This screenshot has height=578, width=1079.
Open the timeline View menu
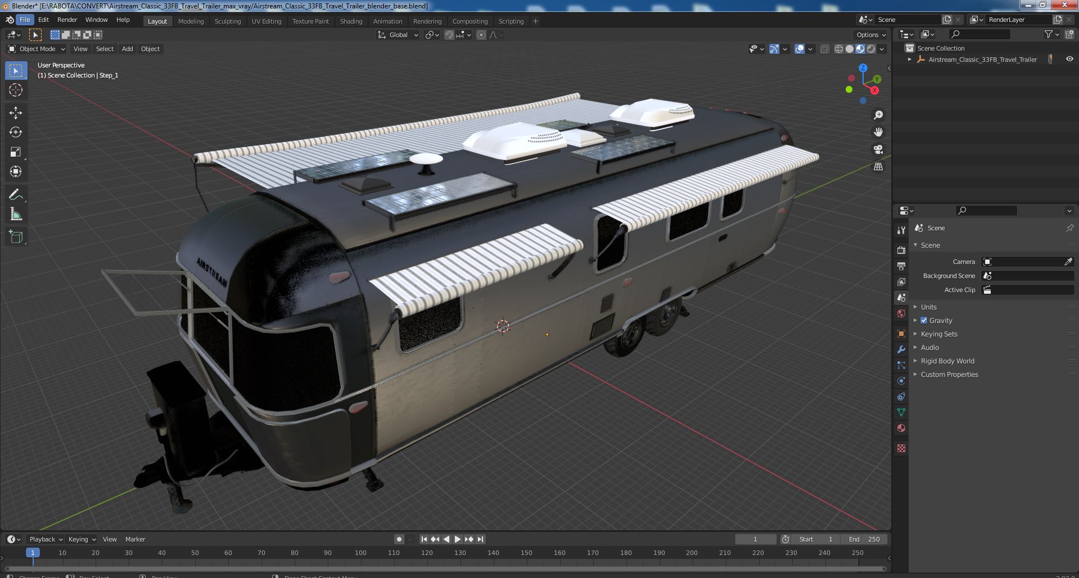click(110, 539)
